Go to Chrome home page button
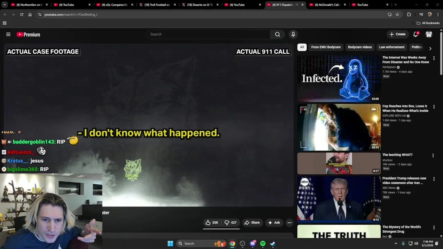This screenshot has height=249, width=443. [x=30, y=15]
